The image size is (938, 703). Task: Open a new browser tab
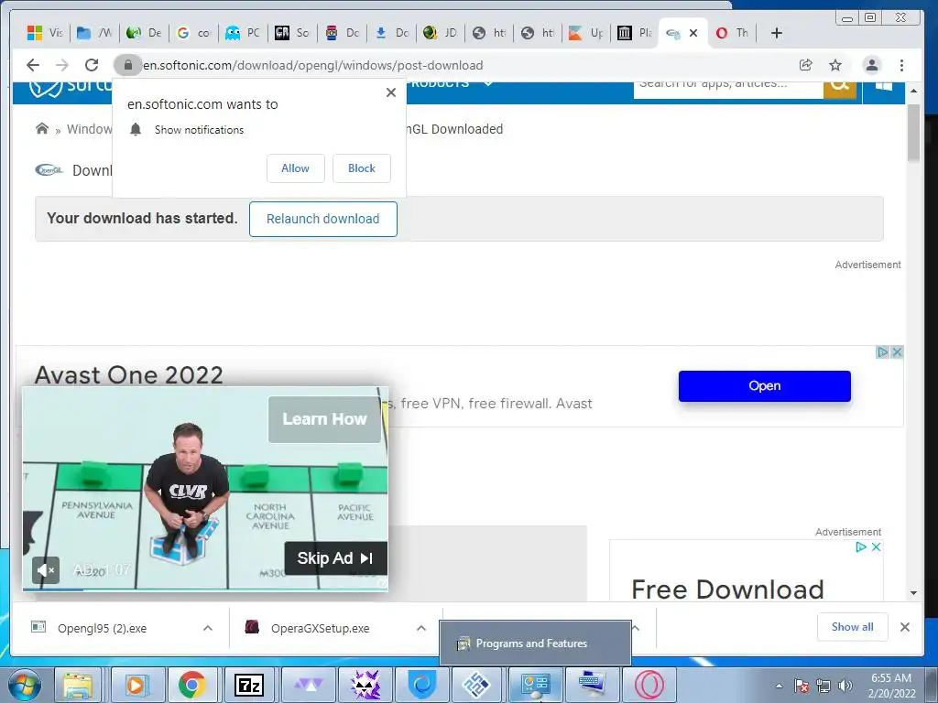(x=777, y=33)
